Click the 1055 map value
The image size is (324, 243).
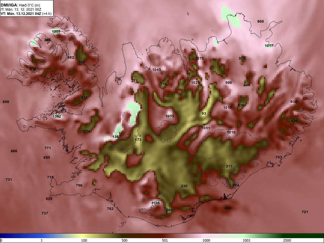(x=170, y=116)
